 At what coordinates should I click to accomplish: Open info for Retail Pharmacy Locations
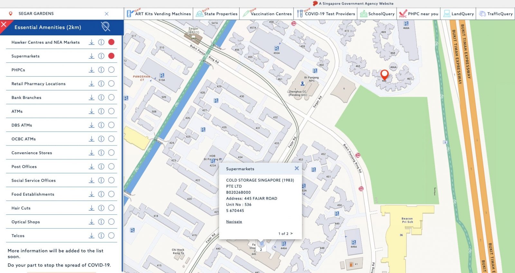tap(101, 84)
